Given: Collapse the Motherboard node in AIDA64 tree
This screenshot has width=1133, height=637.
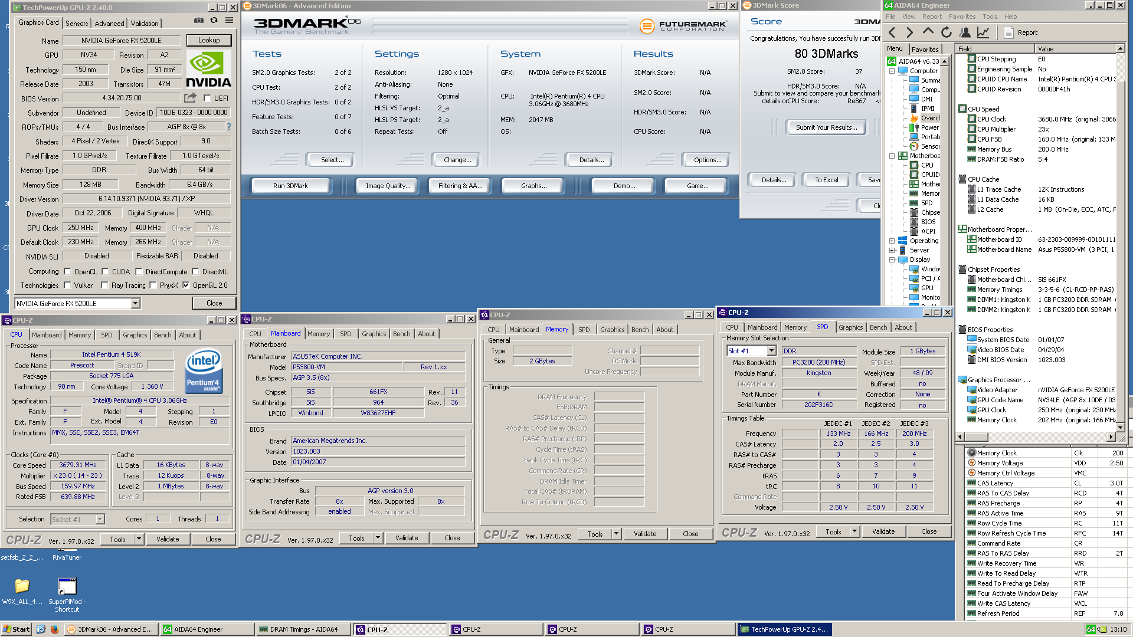Looking at the screenshot, I should click(892, 156).
